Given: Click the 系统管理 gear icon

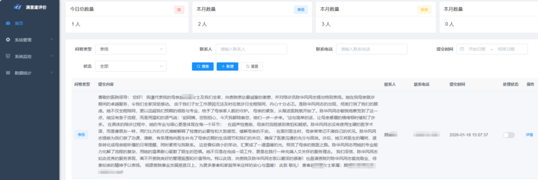Looking at the screenshot, I should click(x=8, y=40).
